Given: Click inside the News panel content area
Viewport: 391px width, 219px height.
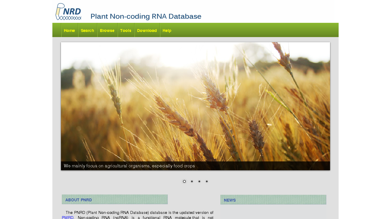Looking at the screenshot, I should [273, 212].
